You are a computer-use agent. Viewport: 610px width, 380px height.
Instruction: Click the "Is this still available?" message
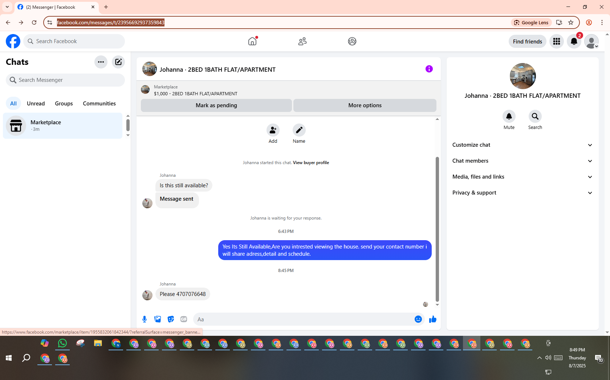tap(184, 185)
